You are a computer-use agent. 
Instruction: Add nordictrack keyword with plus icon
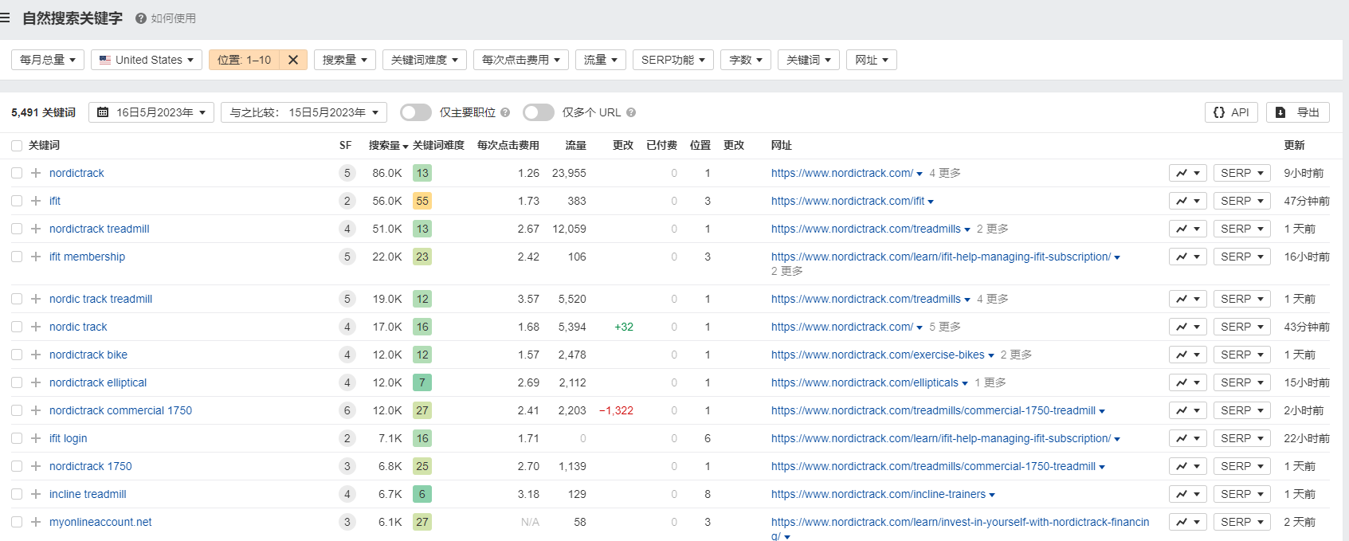coord(36,173)
